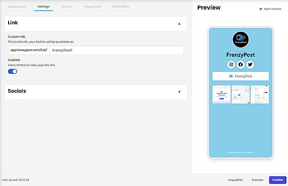Click the blue Publish button
Image resolution: width=288 pixels, height=186 pixels.
278,180
